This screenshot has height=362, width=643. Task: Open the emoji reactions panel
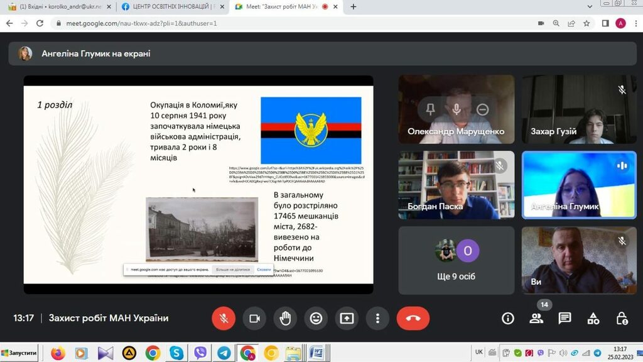(316, 319)
